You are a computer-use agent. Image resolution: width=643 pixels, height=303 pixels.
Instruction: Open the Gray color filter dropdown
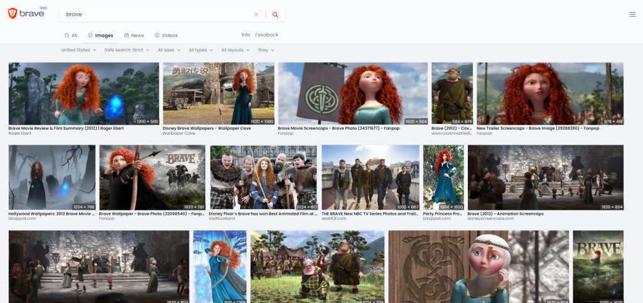click(266, 50)
